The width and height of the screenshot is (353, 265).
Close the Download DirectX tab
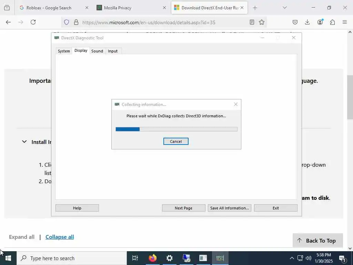(x=242, y=8)
